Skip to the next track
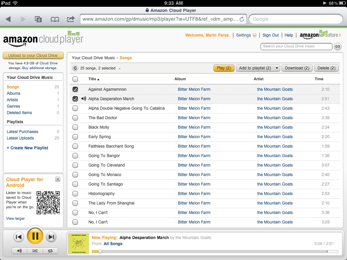 tap(51, 237)
